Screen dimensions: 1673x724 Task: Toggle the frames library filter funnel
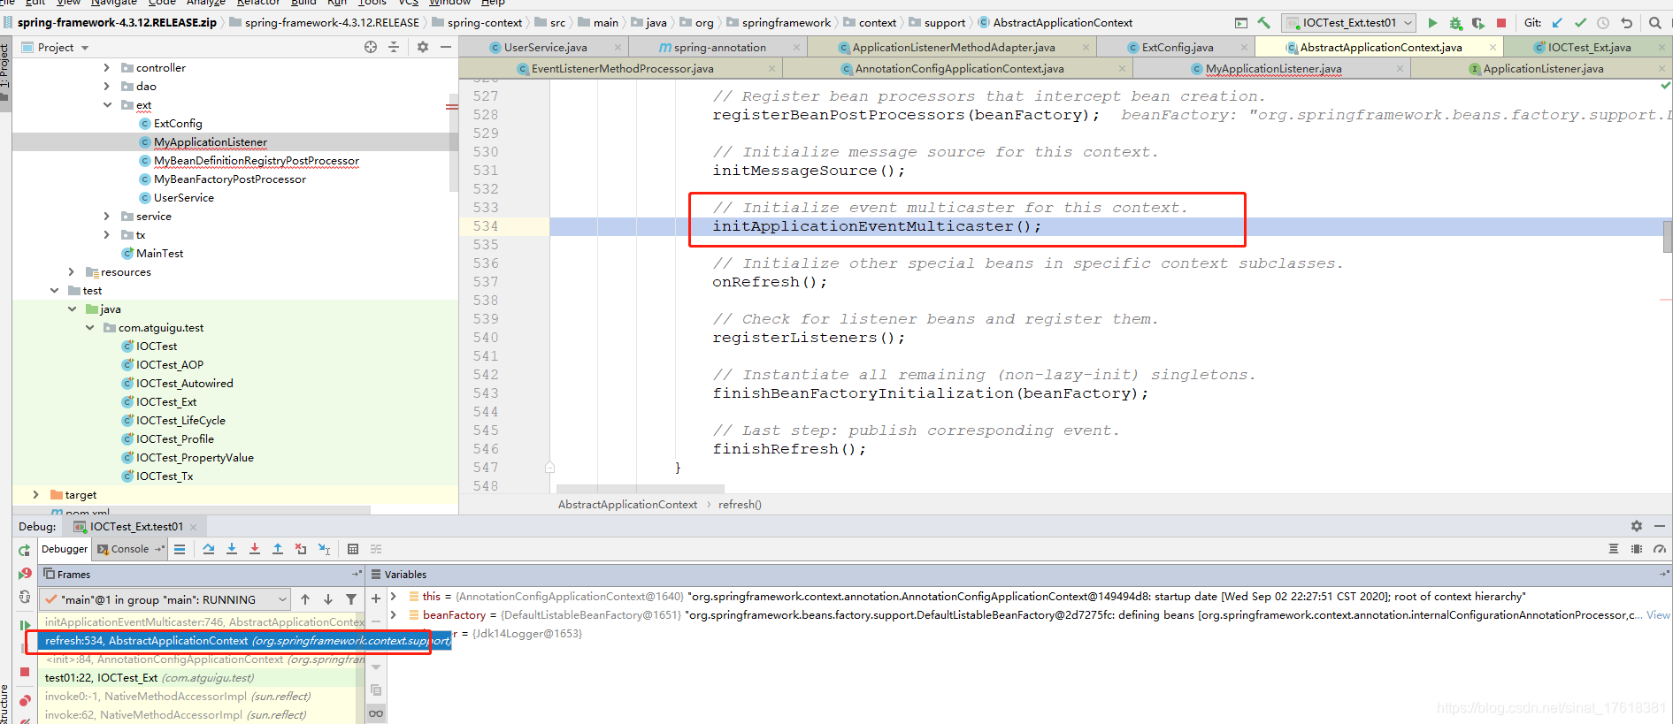pos(351,599)
